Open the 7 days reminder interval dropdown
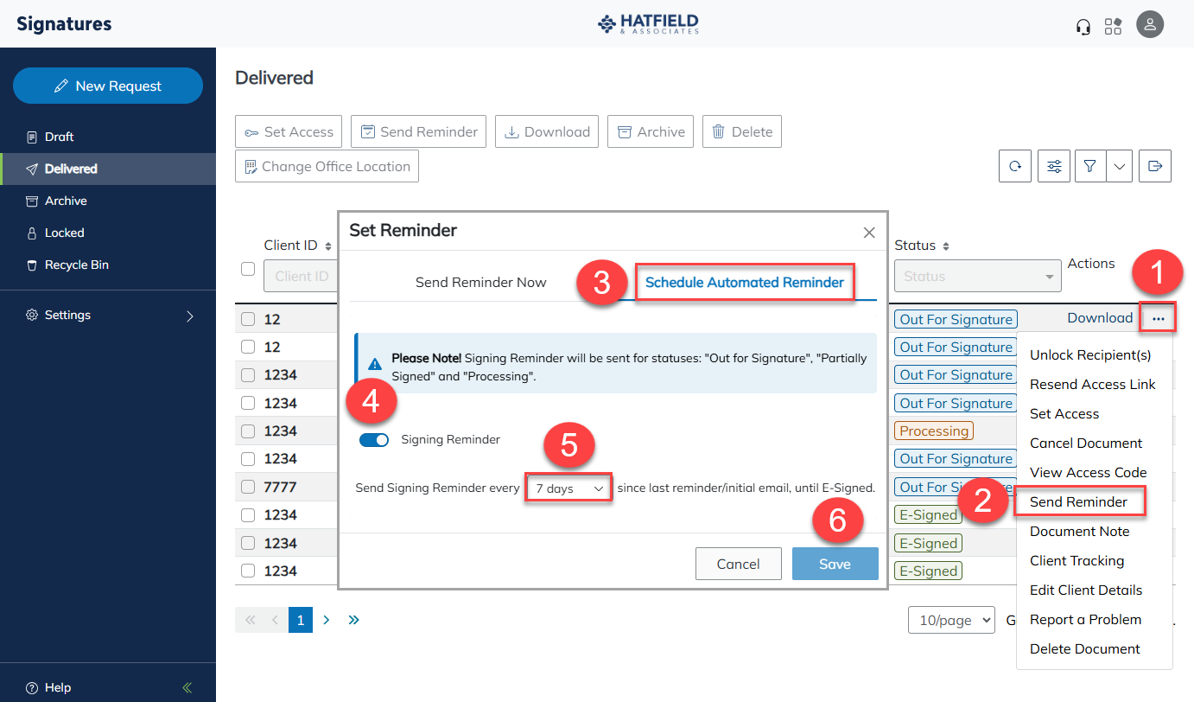1194x702 pixels. (568, 487)
